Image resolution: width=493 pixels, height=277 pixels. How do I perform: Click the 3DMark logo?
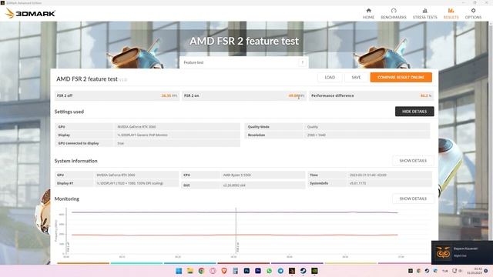31,14
